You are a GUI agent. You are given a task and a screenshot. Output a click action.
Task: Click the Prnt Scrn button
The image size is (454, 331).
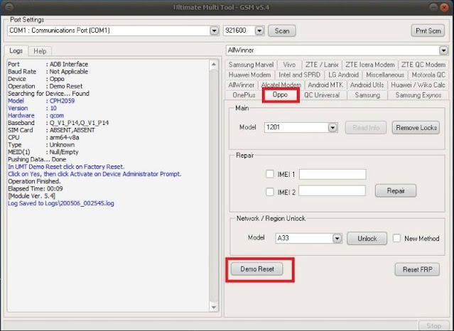point(428,31)
